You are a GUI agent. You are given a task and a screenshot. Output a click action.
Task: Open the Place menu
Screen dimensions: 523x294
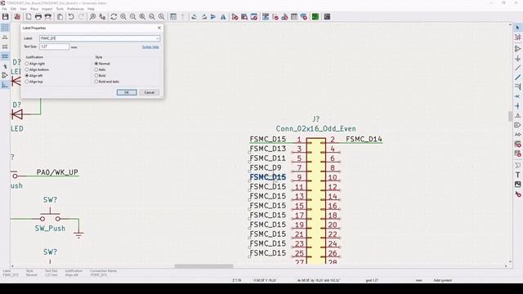point(34,9)
